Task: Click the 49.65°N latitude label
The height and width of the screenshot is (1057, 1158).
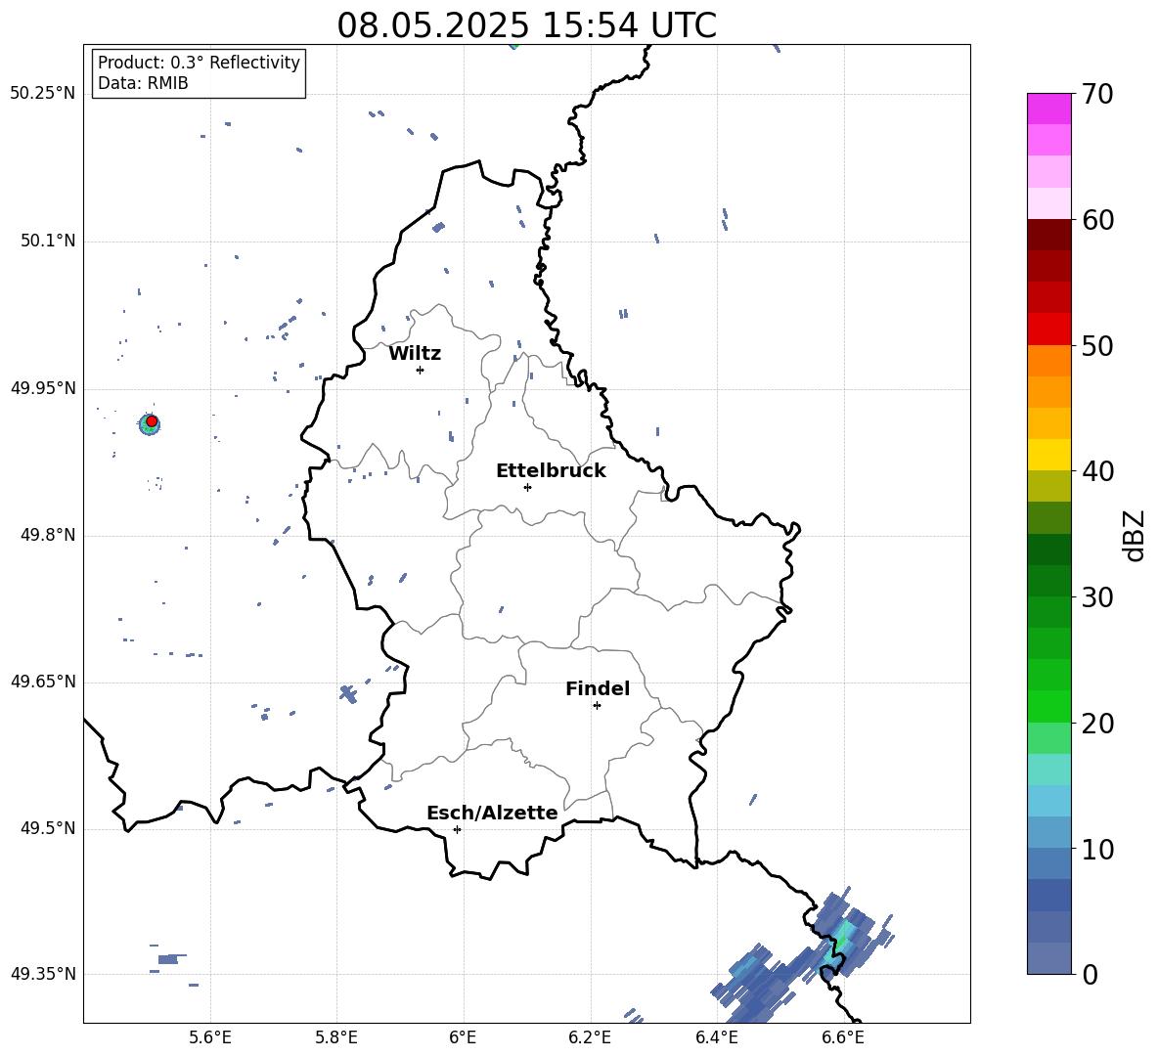Action: [43, 682]
